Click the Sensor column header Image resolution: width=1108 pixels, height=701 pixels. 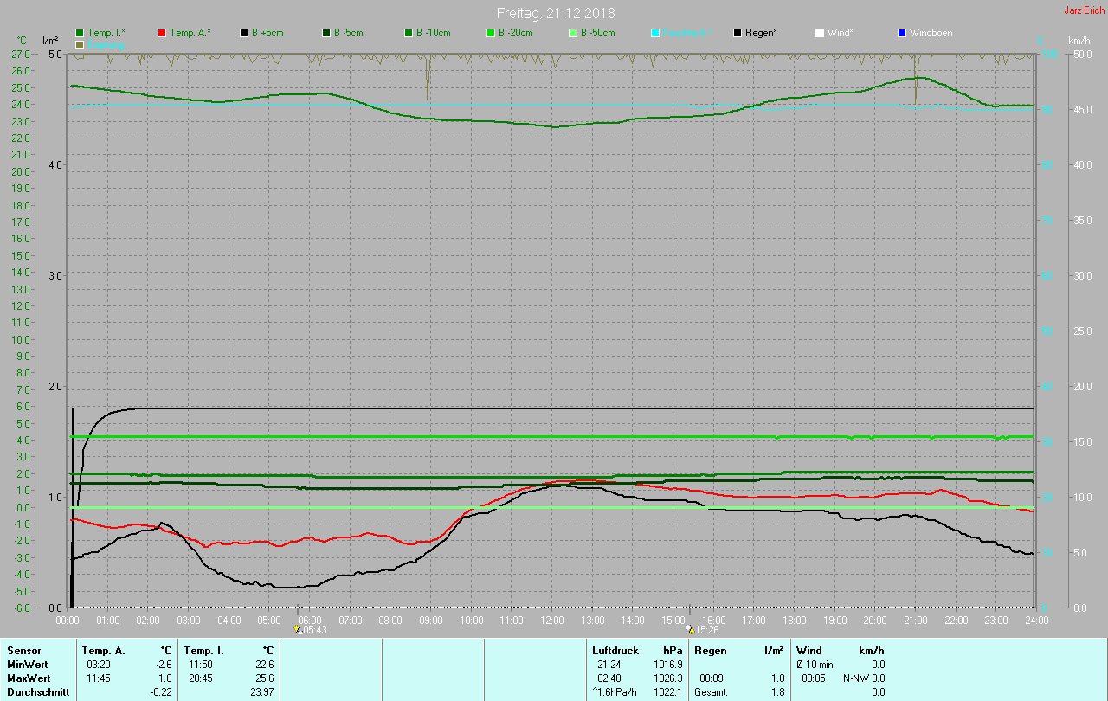24,650
